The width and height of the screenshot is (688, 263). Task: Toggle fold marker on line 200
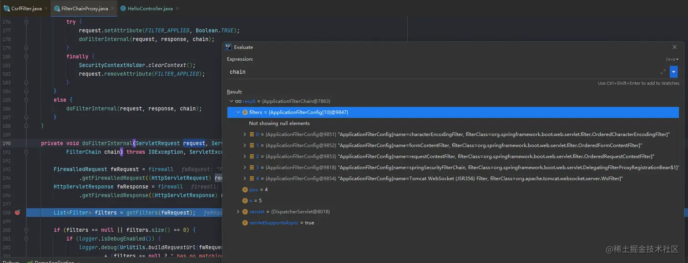tap(26, 230)
